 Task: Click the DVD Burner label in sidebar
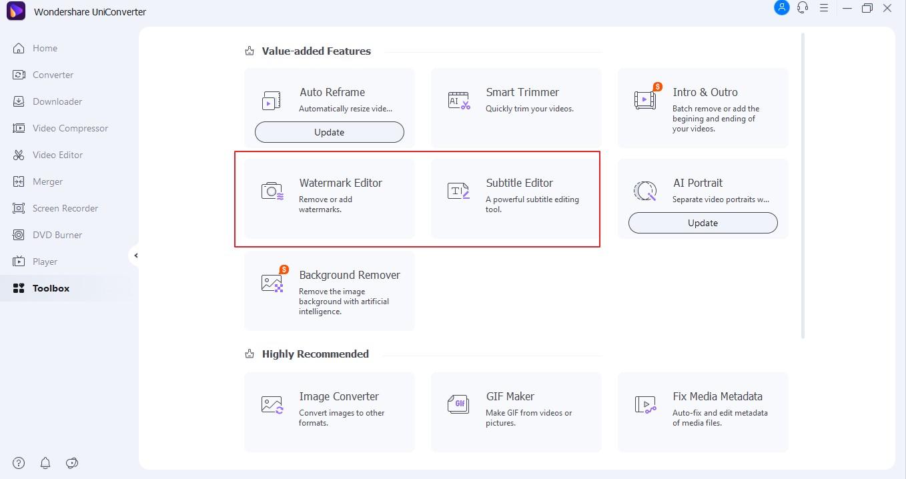tap(57, 235)
